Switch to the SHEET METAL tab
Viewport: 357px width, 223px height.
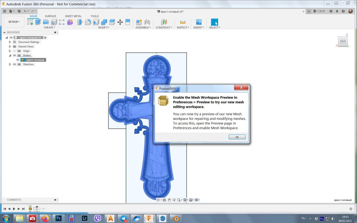tap(73, 16)
